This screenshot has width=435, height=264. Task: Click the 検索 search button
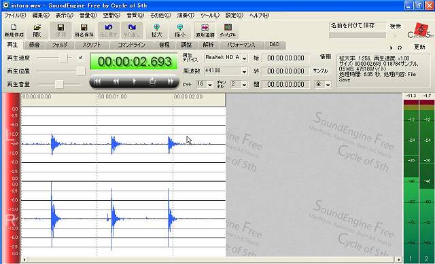click(396, 26)
